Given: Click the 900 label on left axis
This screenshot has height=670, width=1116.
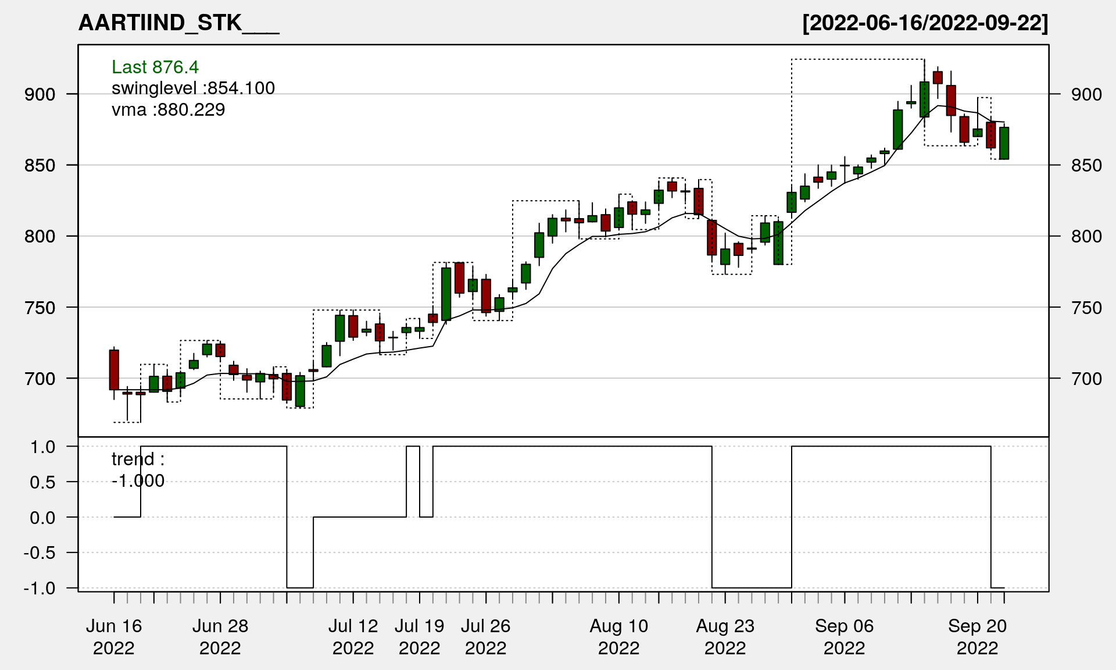Looking at the screenshot, I should (40, 94).
